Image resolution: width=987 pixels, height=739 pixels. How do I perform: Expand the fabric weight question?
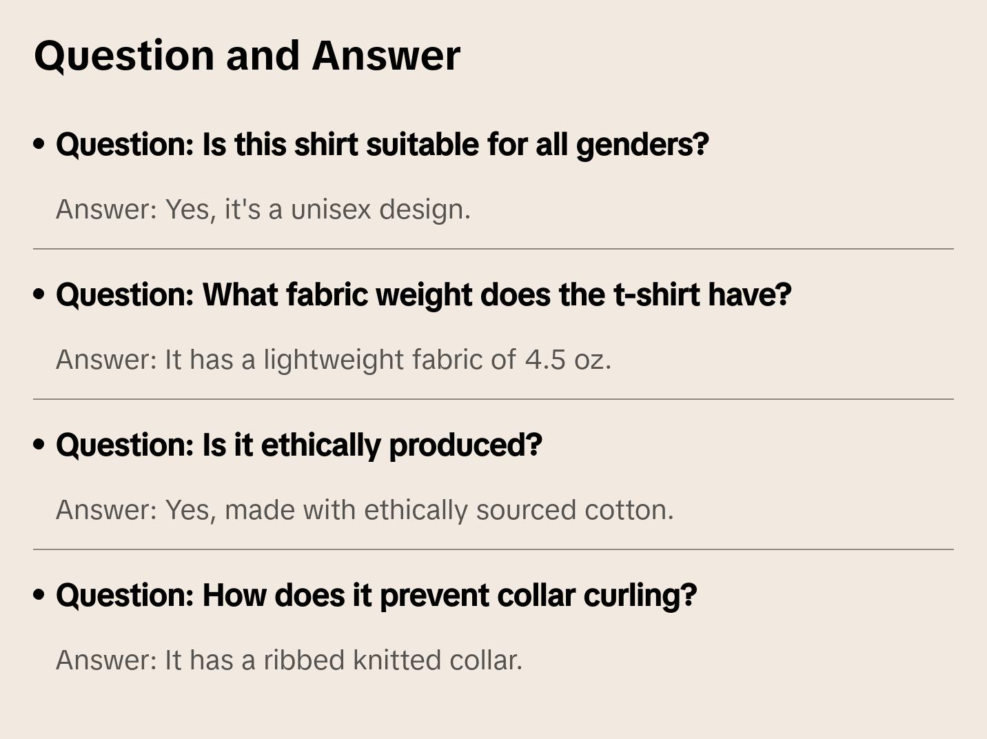click(x=423, y=295)
